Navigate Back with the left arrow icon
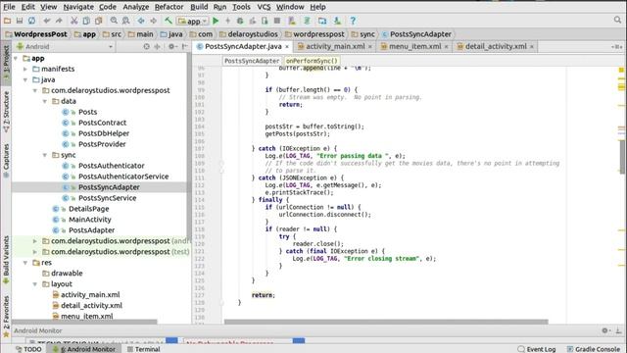This screenshot has height=353, width=627. pos(141,21)
